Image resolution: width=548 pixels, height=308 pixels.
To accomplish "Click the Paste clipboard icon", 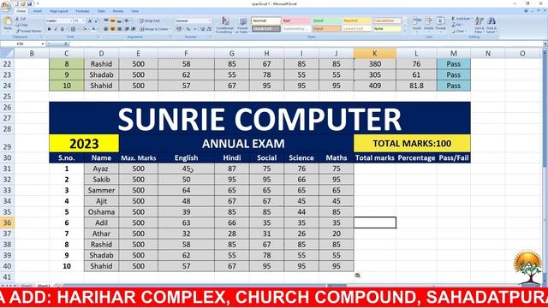I will [x=8, y=21].
